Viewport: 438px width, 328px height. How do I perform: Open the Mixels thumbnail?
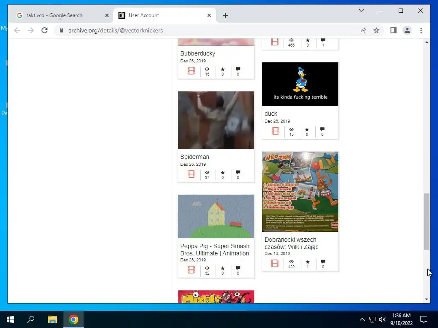tap(216, 297)
